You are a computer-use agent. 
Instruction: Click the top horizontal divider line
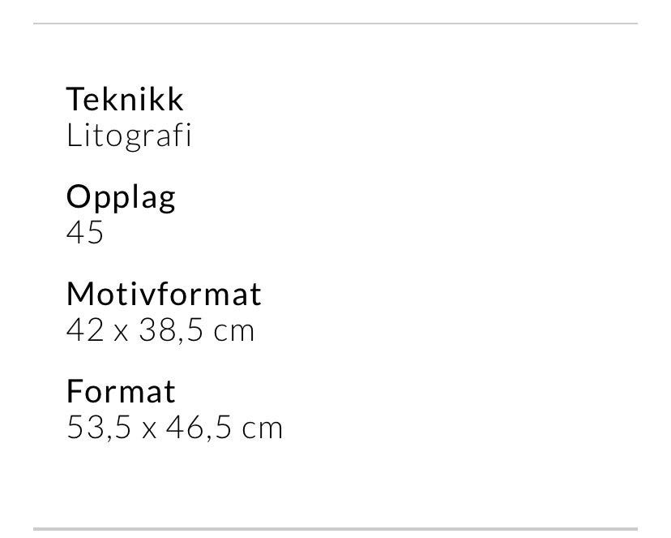point(335,24)
